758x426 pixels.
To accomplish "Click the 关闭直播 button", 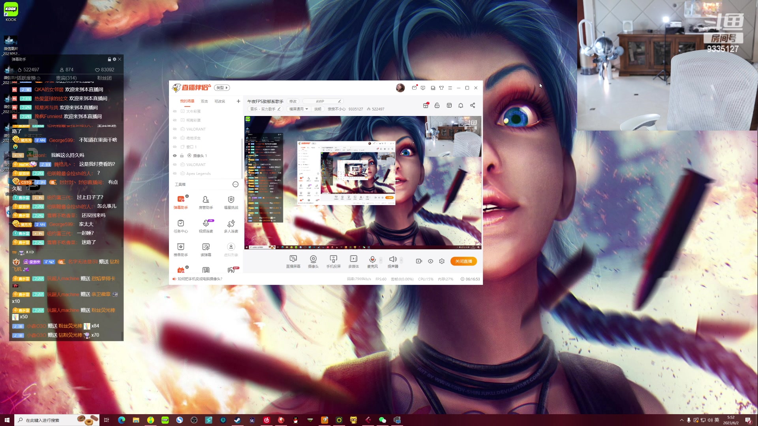I will (x=463, y=261).
